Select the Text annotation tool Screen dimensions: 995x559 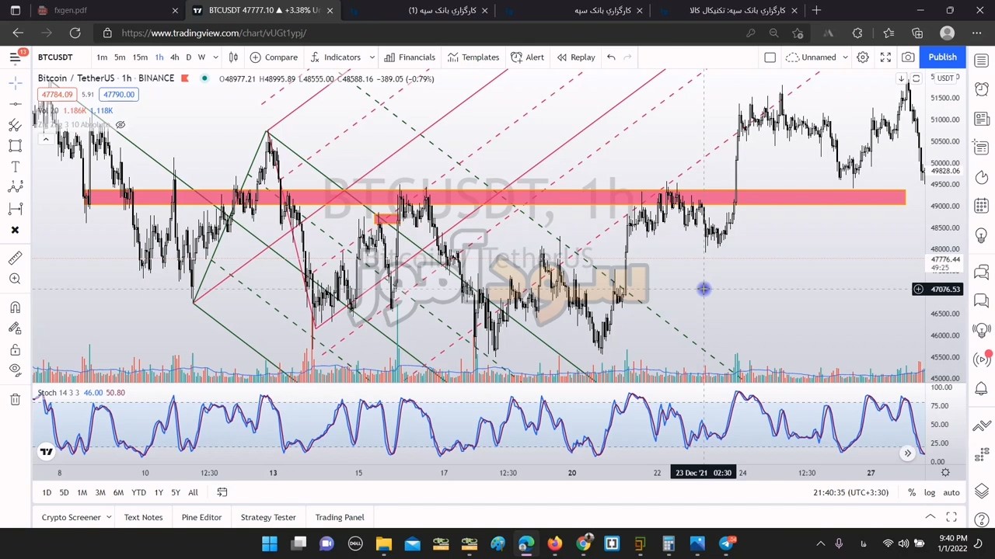(15, 167)
